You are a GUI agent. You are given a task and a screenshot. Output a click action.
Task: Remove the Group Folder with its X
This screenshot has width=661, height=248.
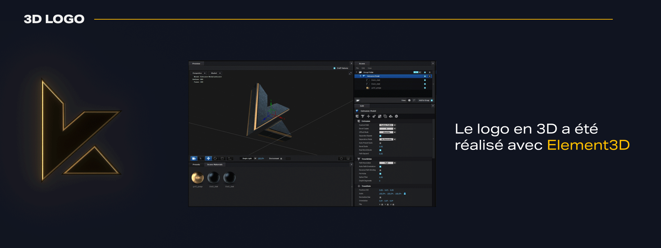pyautogui.click(x=430, y=72)
